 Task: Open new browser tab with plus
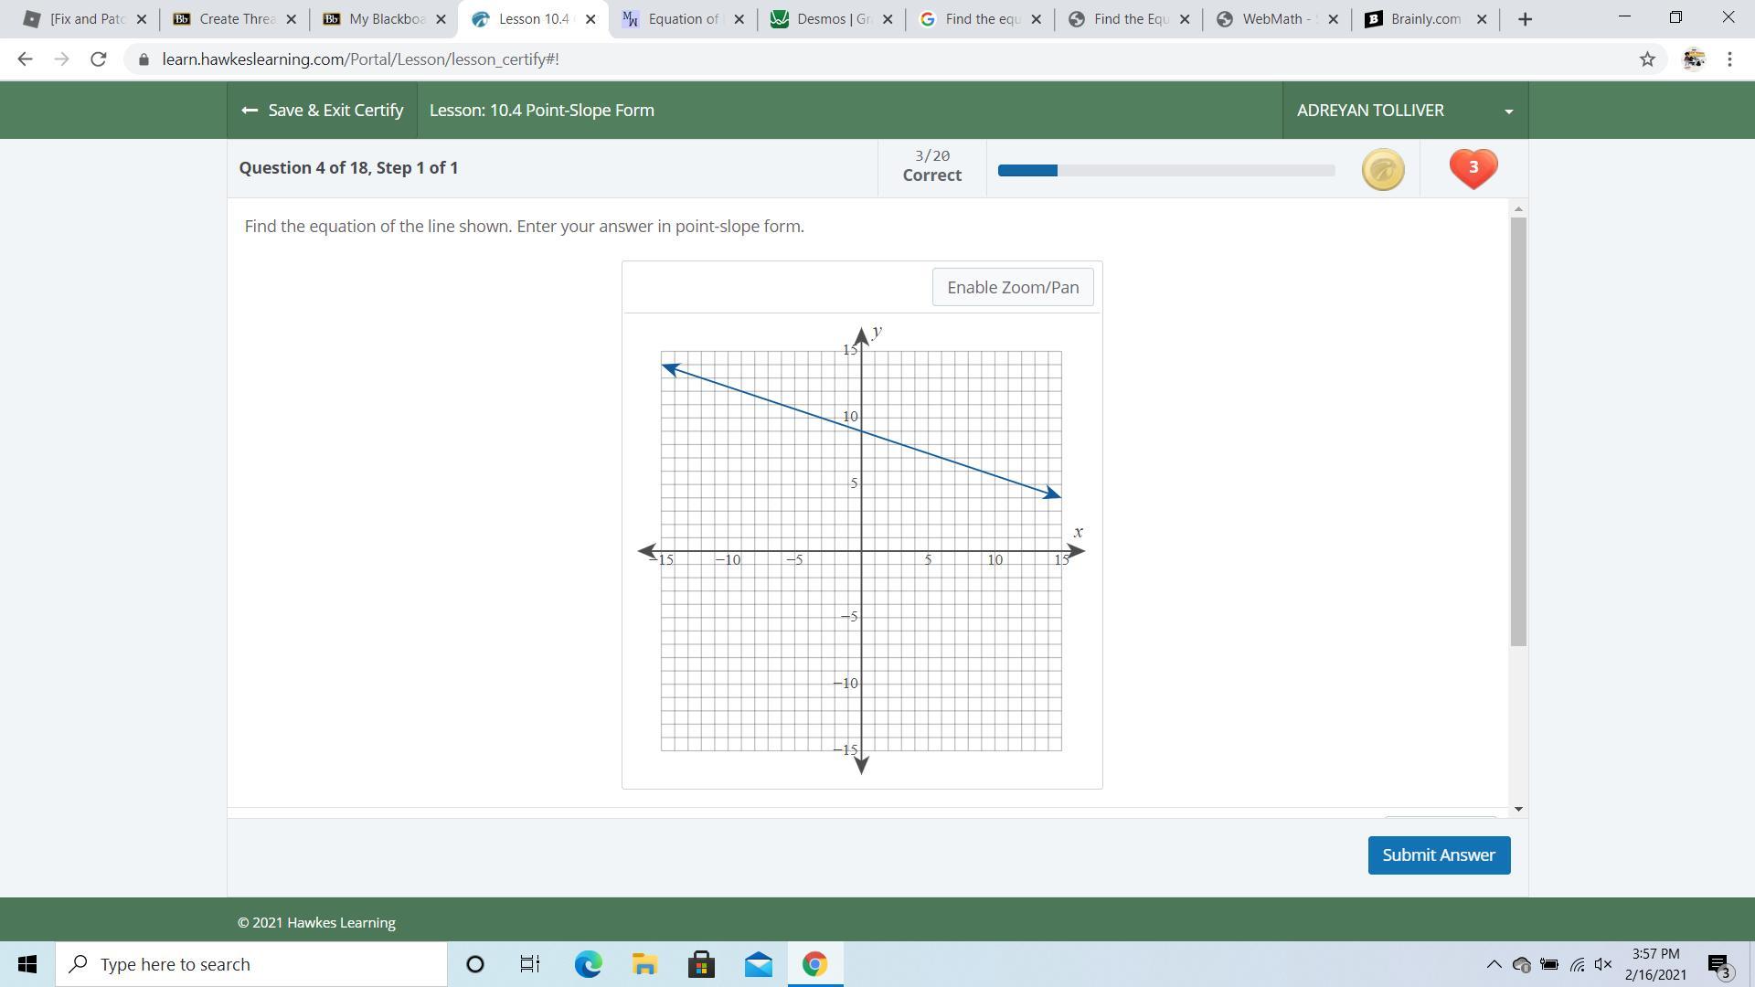tap(1524, 19)
